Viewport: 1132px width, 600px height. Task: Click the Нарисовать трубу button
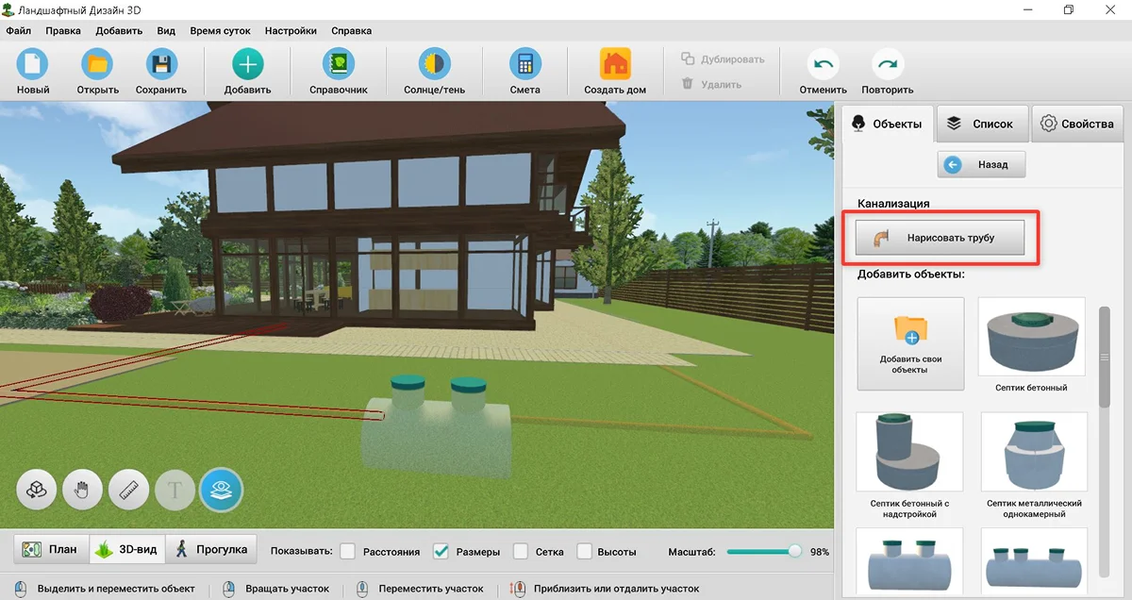click(x=940, y=238)
